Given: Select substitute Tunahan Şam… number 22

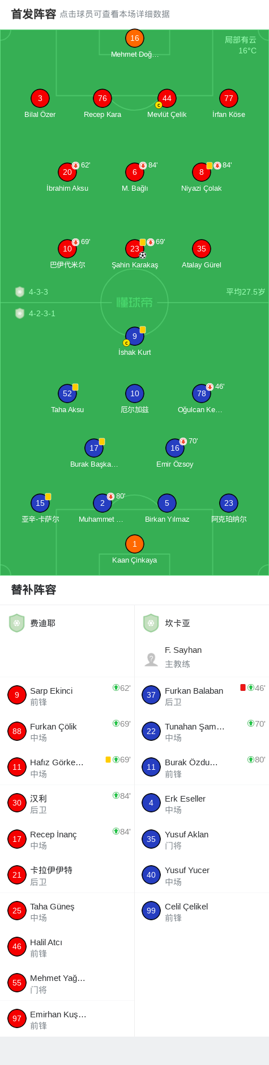Looking at the screenshot, I should pyautogui.click(x=202, y=731).
